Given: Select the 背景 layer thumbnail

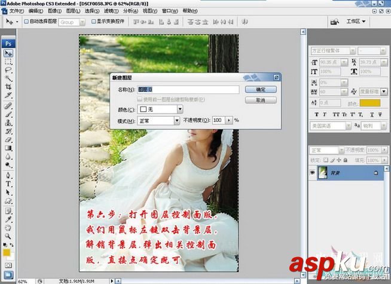Looking at the screenshot, I should point(322,173).
